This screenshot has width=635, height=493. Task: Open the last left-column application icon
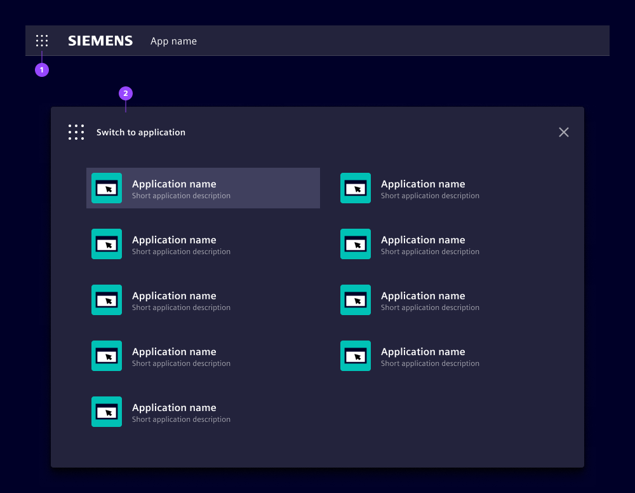click(107, 412)
